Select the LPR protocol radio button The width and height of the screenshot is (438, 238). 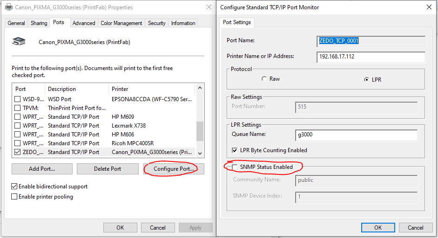click(366, 79)
